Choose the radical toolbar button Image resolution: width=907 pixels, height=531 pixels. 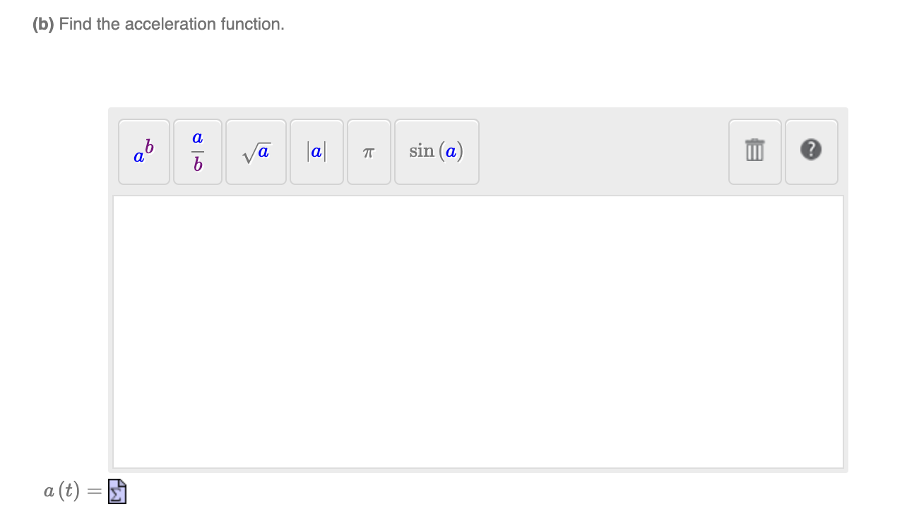[256, 151]
